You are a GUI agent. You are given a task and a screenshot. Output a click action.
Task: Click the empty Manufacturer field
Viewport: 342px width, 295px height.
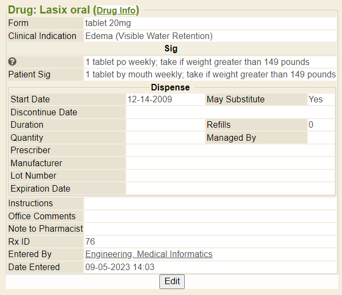coord(230,163)
